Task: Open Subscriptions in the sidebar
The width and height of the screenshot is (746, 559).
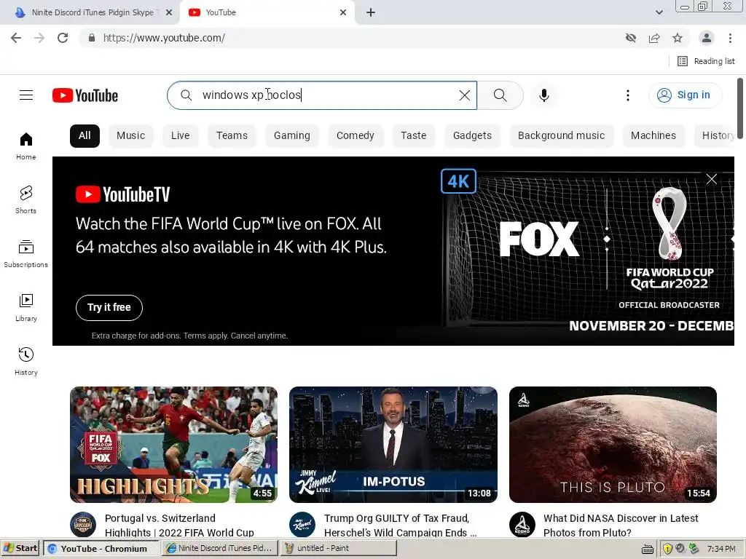Action: (x=26, y=254)
